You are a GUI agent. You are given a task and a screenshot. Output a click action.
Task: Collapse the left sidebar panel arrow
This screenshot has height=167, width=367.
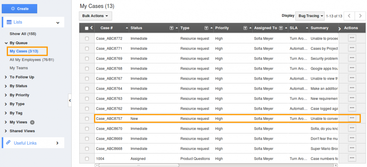click(x=70, y=100)
